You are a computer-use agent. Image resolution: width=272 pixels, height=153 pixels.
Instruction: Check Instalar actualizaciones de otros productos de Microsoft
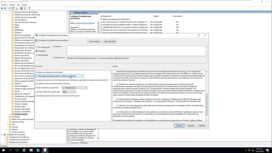click(x=36, y=96)
